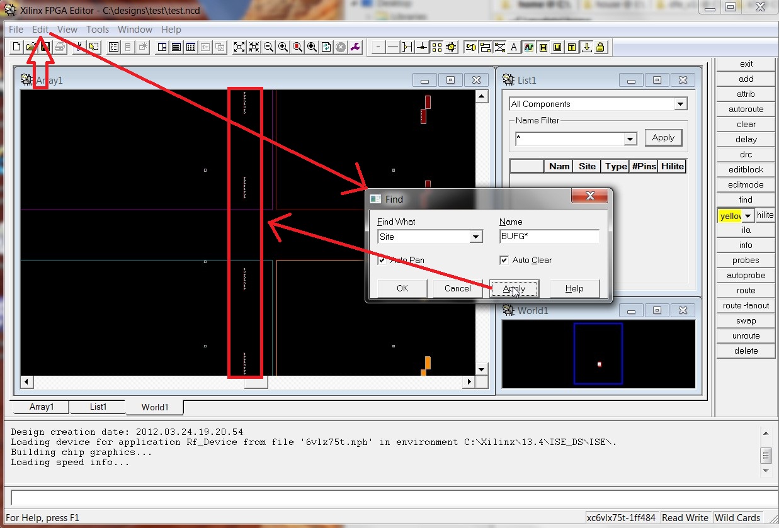The width and height of the screenshot is (779, 528).
Task: Disable the Auto Clear checkbox
Action: 504,260
